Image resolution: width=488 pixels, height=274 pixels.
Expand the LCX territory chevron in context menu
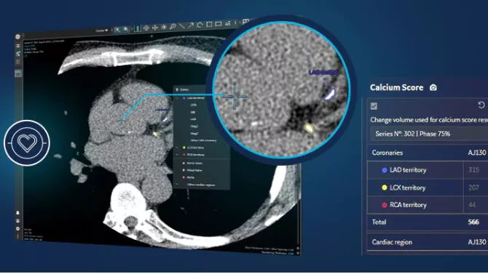(x=176, y=148)
